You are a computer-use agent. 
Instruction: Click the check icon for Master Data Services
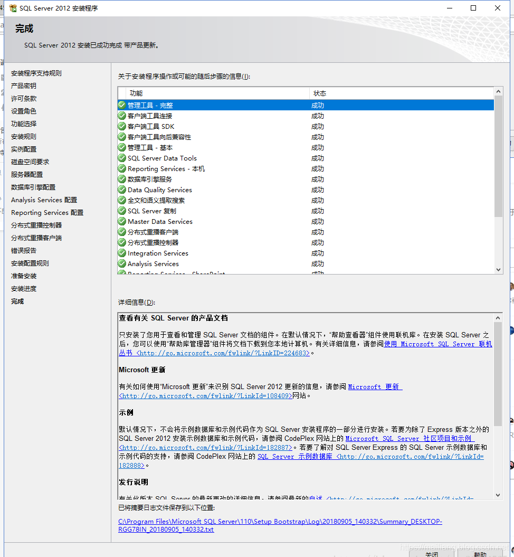(122, 221)
